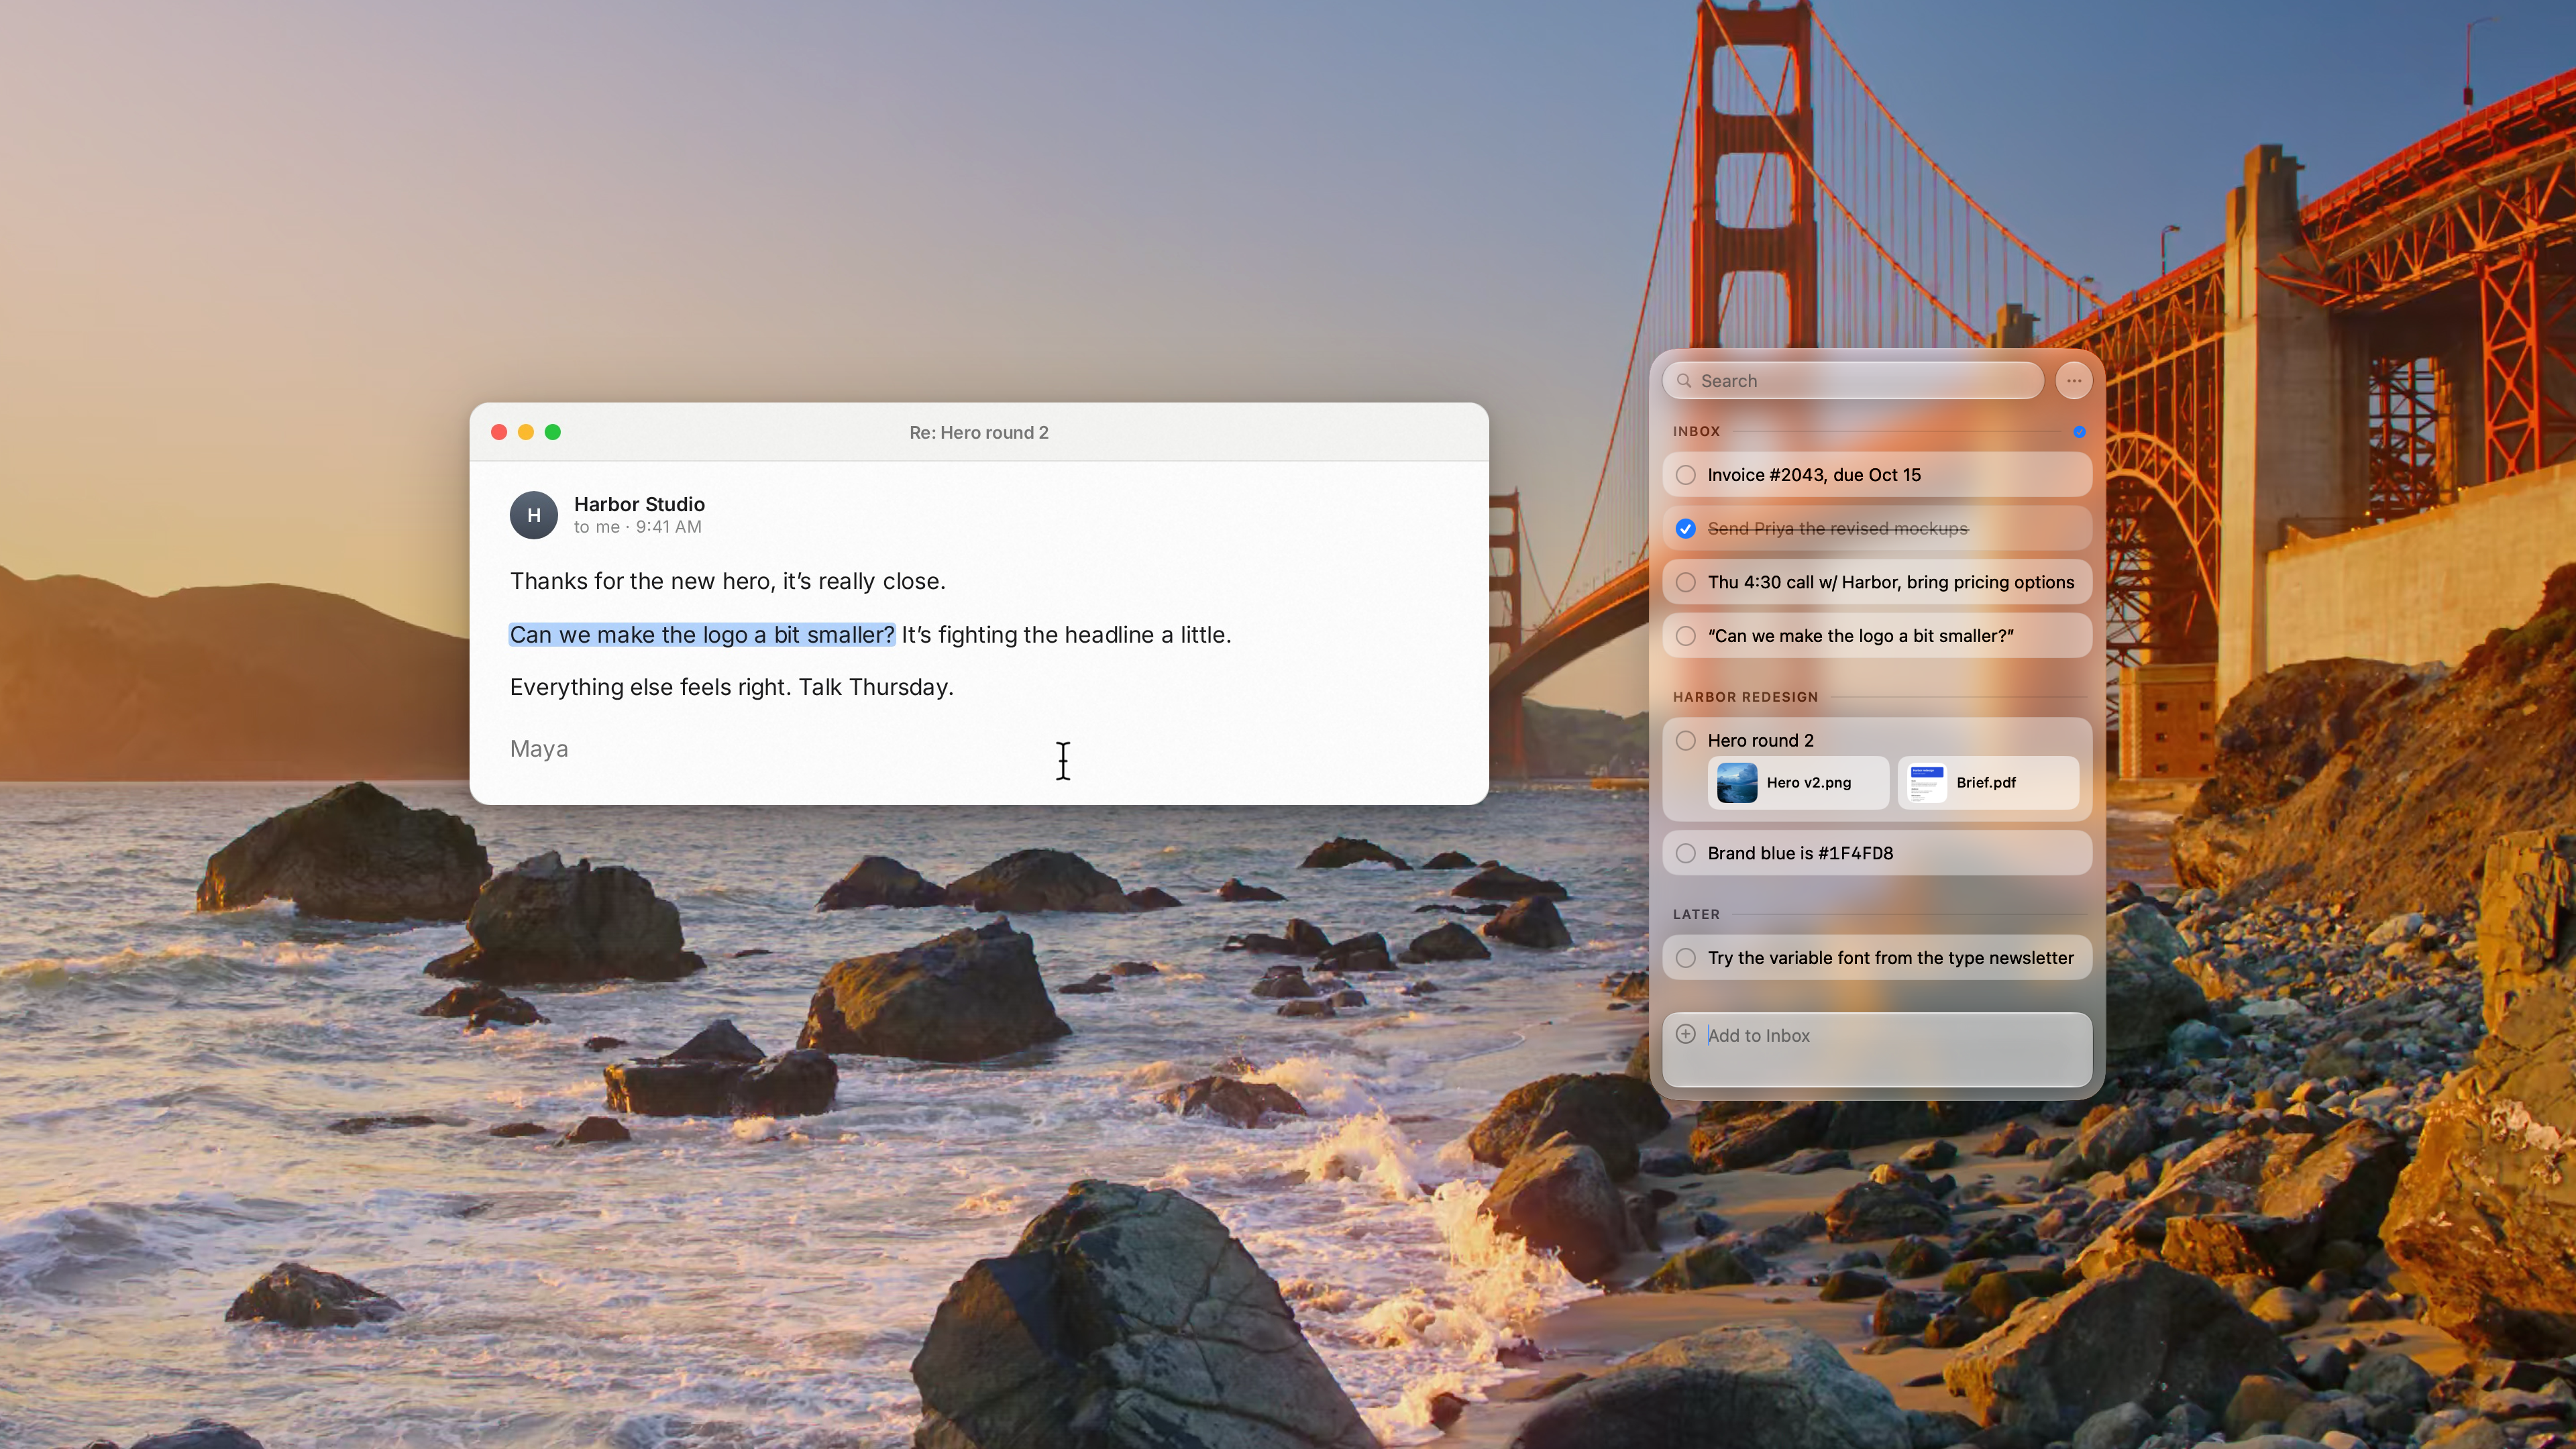This screenshot has width=2576, height=1449.
Task: Click the Maya signature in the email
Action: pyautogui.click(x=539, y=749)
